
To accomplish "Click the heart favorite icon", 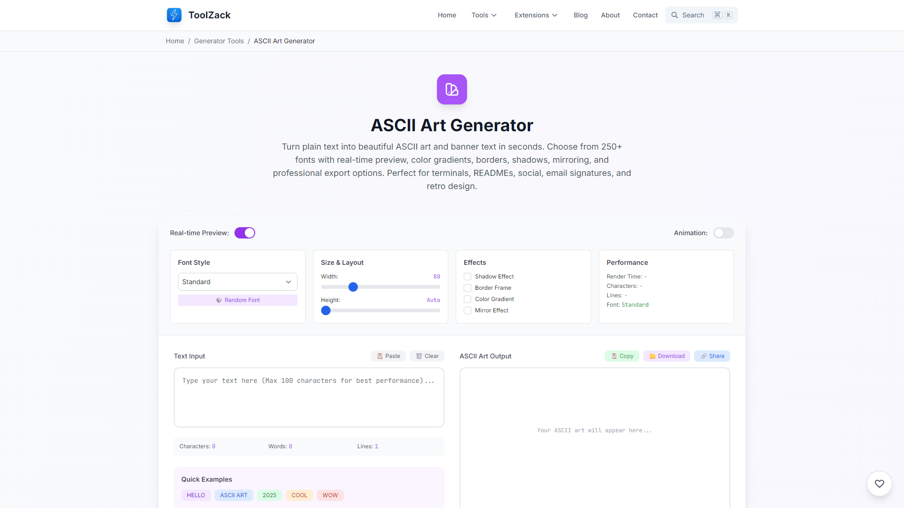I will click(880, 484).
